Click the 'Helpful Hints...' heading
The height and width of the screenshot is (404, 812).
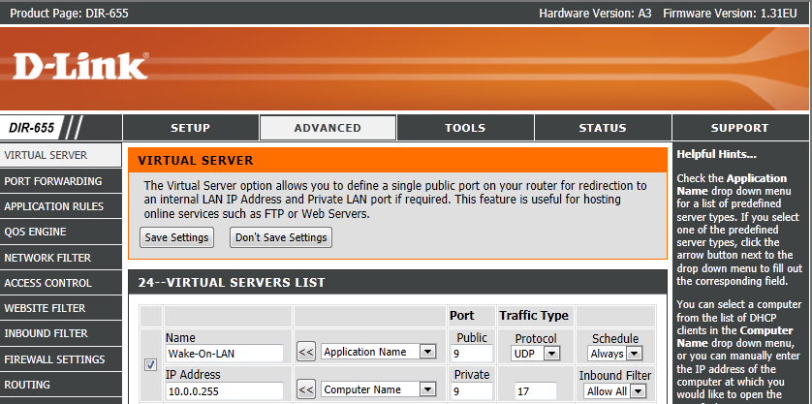pyautogui.click(x=717, y=154)
